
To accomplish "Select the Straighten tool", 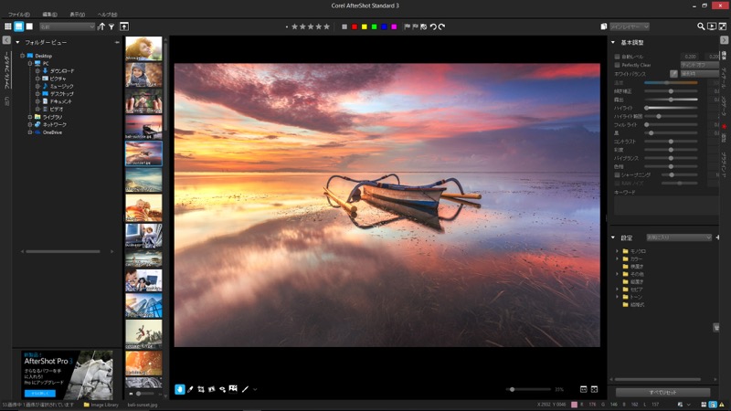I will coord(212,389).
